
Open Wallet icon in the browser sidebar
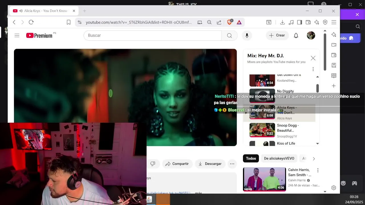(334, 55)
